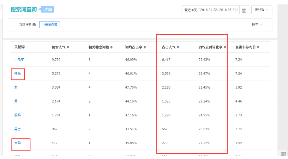The image size is (288, 159).
Task: Select conversion rate value 22.24%
Action: click(204, 101)
